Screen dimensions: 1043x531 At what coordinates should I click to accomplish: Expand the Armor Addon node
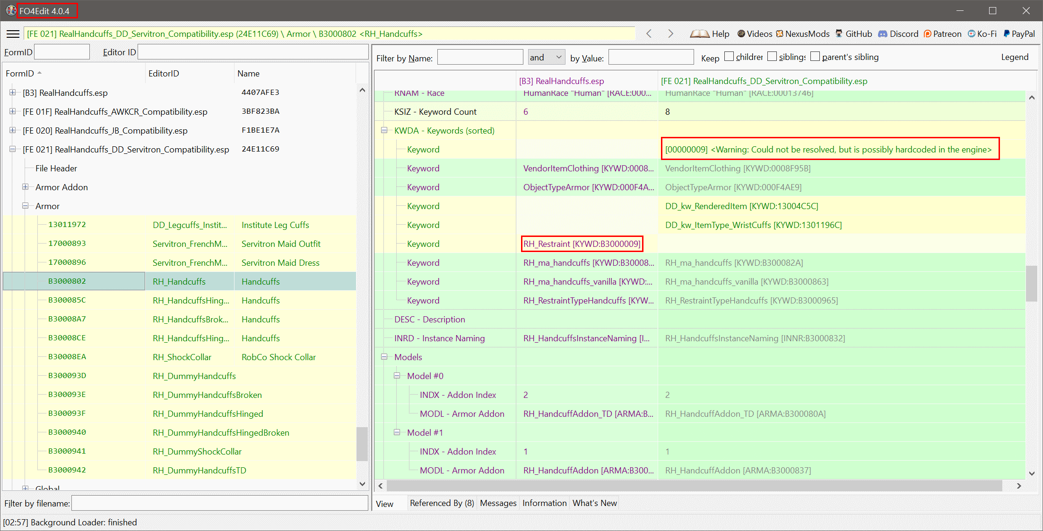click(25, 187)
